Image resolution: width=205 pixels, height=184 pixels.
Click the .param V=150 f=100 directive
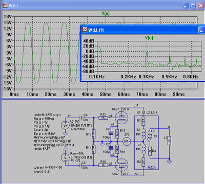click(48, 168)
